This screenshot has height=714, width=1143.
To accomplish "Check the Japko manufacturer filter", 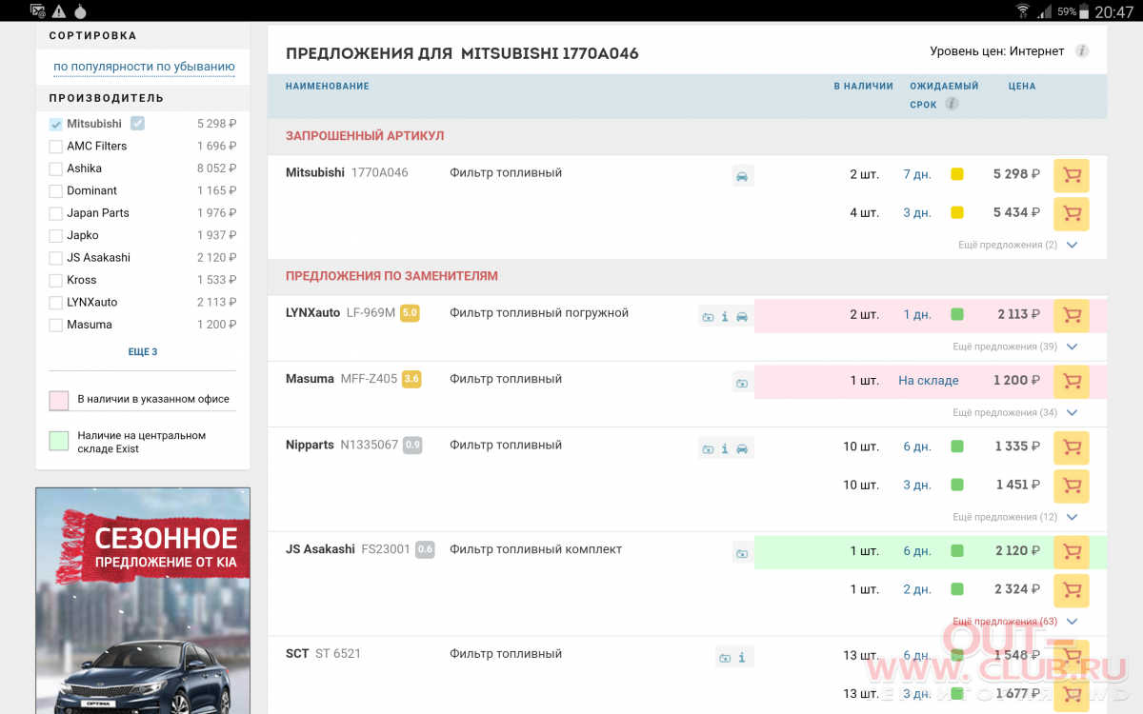I will [x=55, y=236].
